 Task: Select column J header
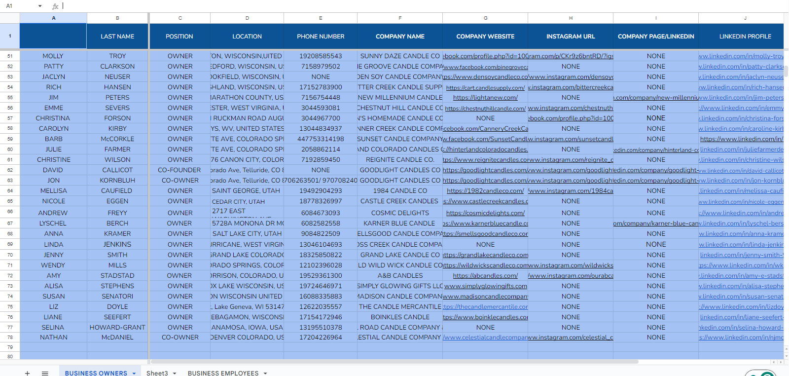(x=741, y=18)
